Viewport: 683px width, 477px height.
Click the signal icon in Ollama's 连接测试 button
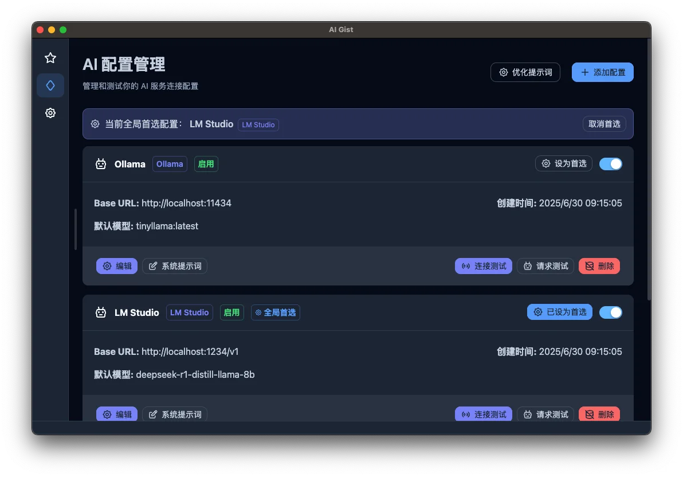click(x=465, y=266)
